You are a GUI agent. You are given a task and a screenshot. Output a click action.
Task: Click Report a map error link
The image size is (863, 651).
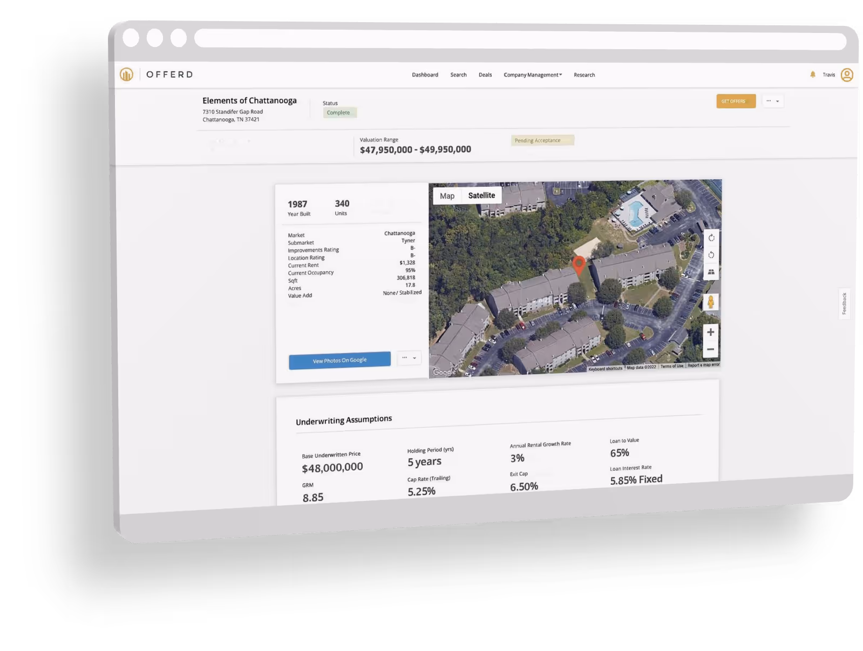pos(703,365)
